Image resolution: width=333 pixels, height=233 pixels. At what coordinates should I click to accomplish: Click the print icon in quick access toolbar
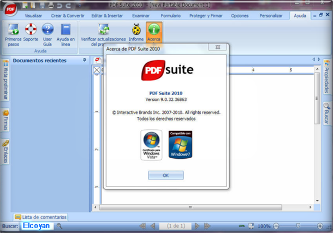[x=51, y=5]
